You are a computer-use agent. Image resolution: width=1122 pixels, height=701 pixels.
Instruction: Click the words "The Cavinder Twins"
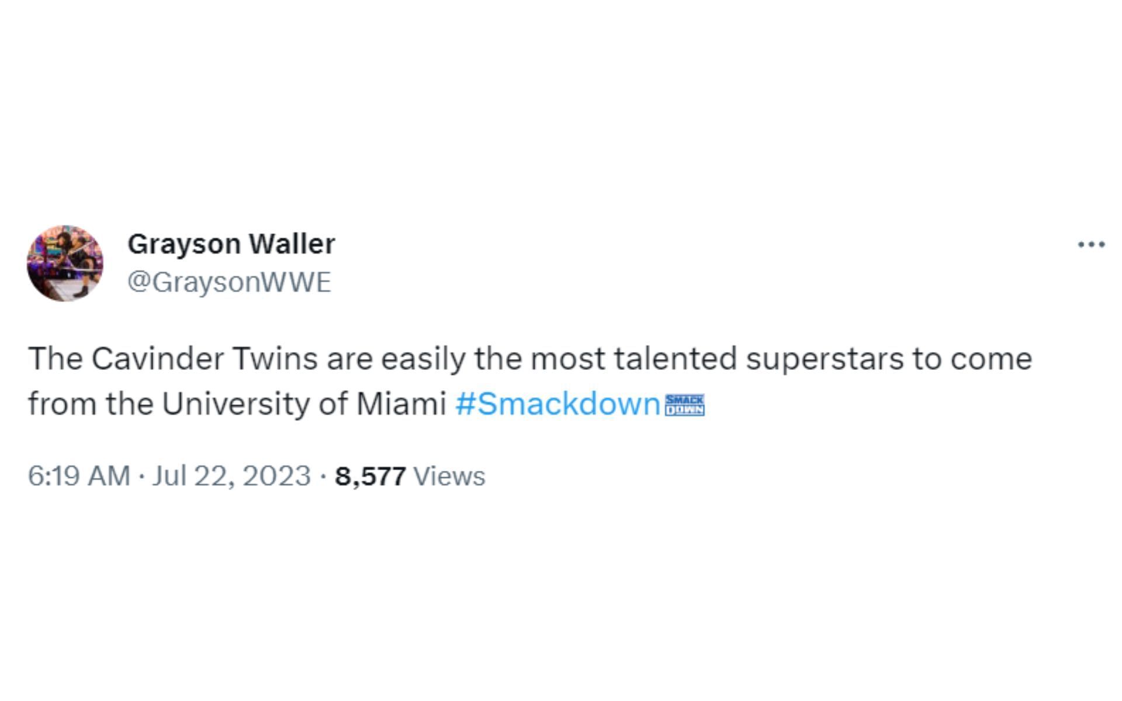173,359
